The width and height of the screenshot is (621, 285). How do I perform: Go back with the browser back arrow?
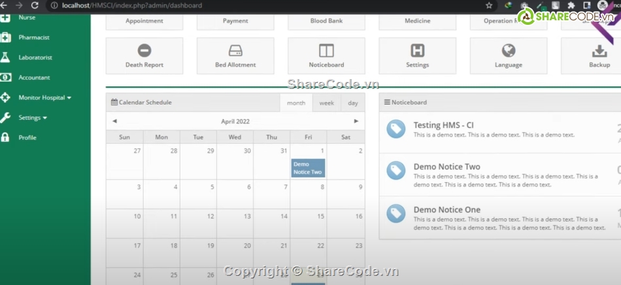(x=4, y=5)
